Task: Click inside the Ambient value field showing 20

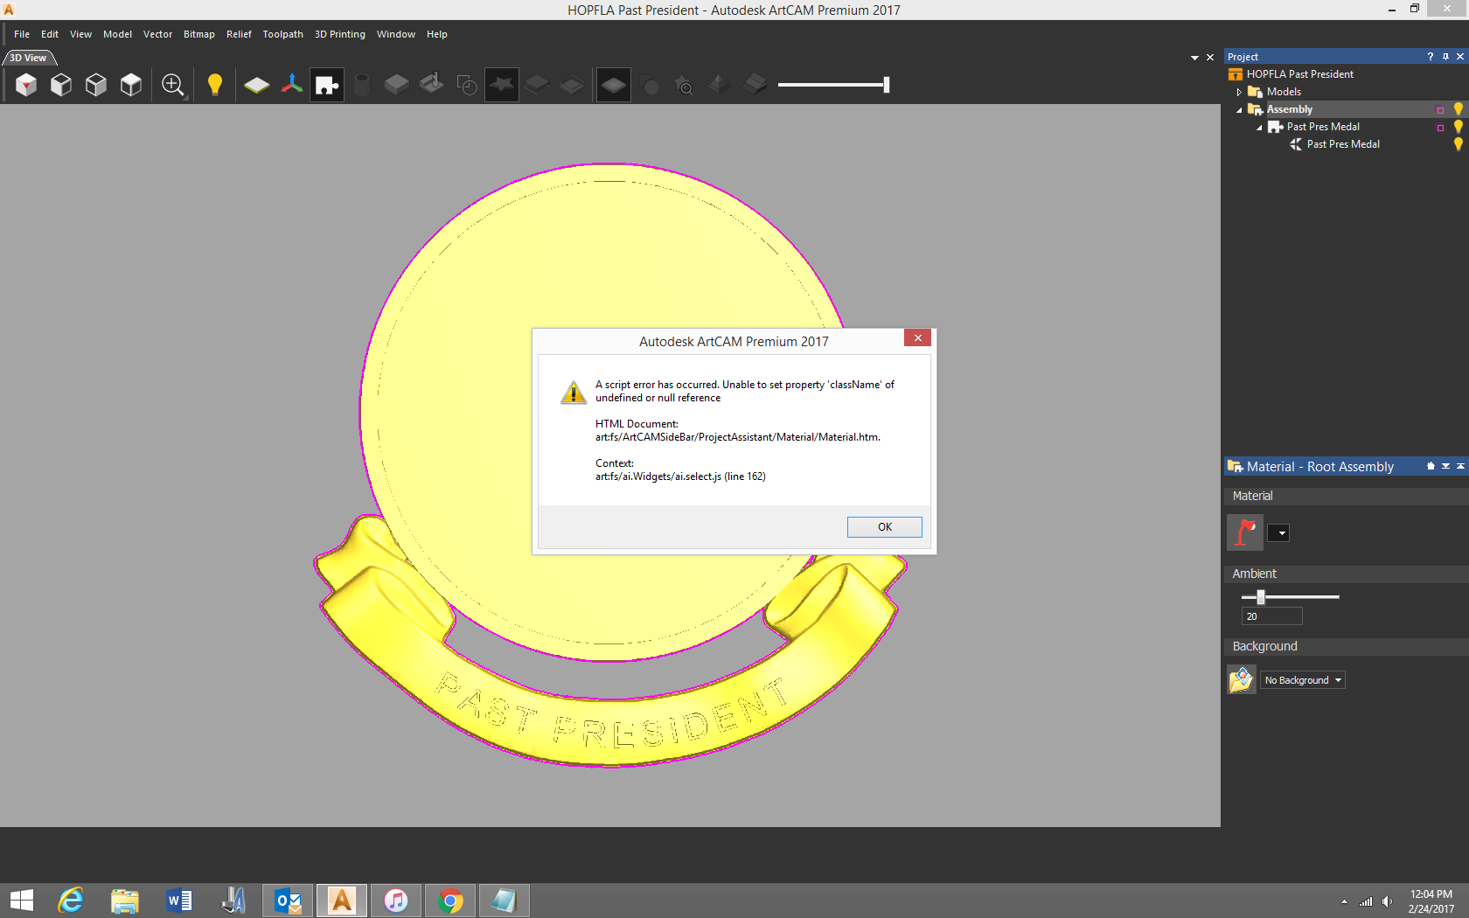Action: [1271, 615]
